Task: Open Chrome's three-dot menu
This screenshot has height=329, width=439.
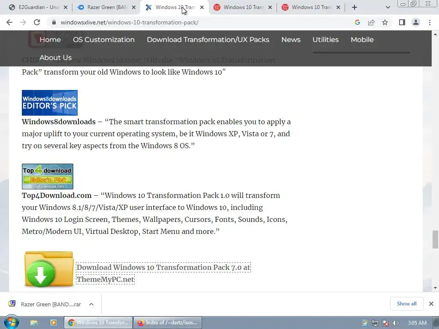Action: click(430, 22)
